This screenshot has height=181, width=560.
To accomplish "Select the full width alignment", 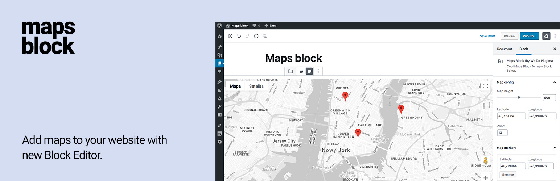I will tap(309, 71).
